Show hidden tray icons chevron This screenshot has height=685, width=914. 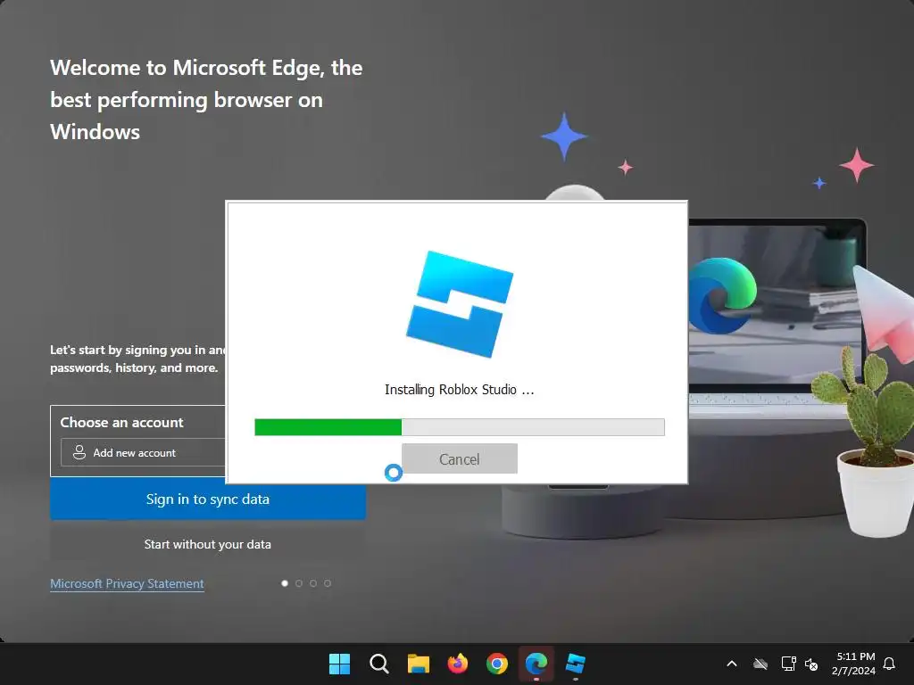(x=732, y=664)
